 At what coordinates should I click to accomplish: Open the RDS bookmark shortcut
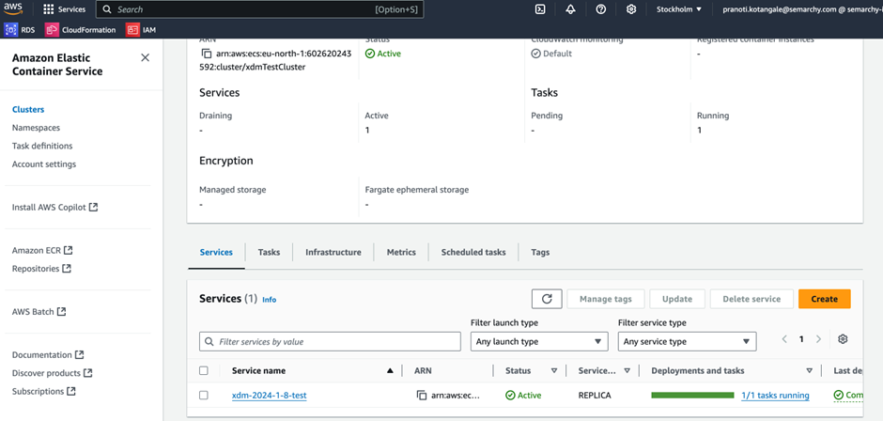20,30
